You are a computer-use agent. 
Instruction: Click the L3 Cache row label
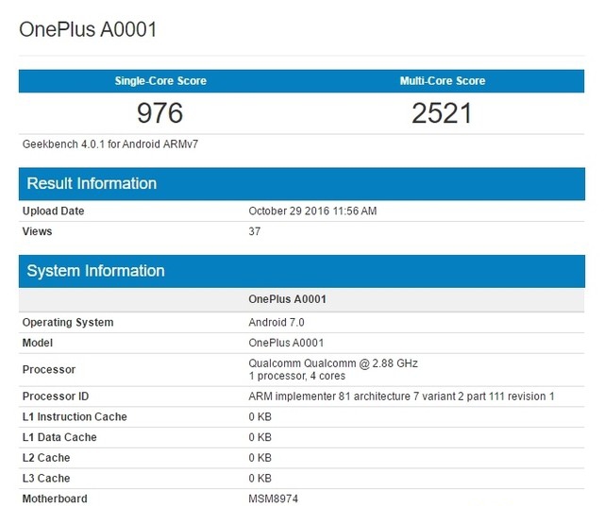pos(46,479)
